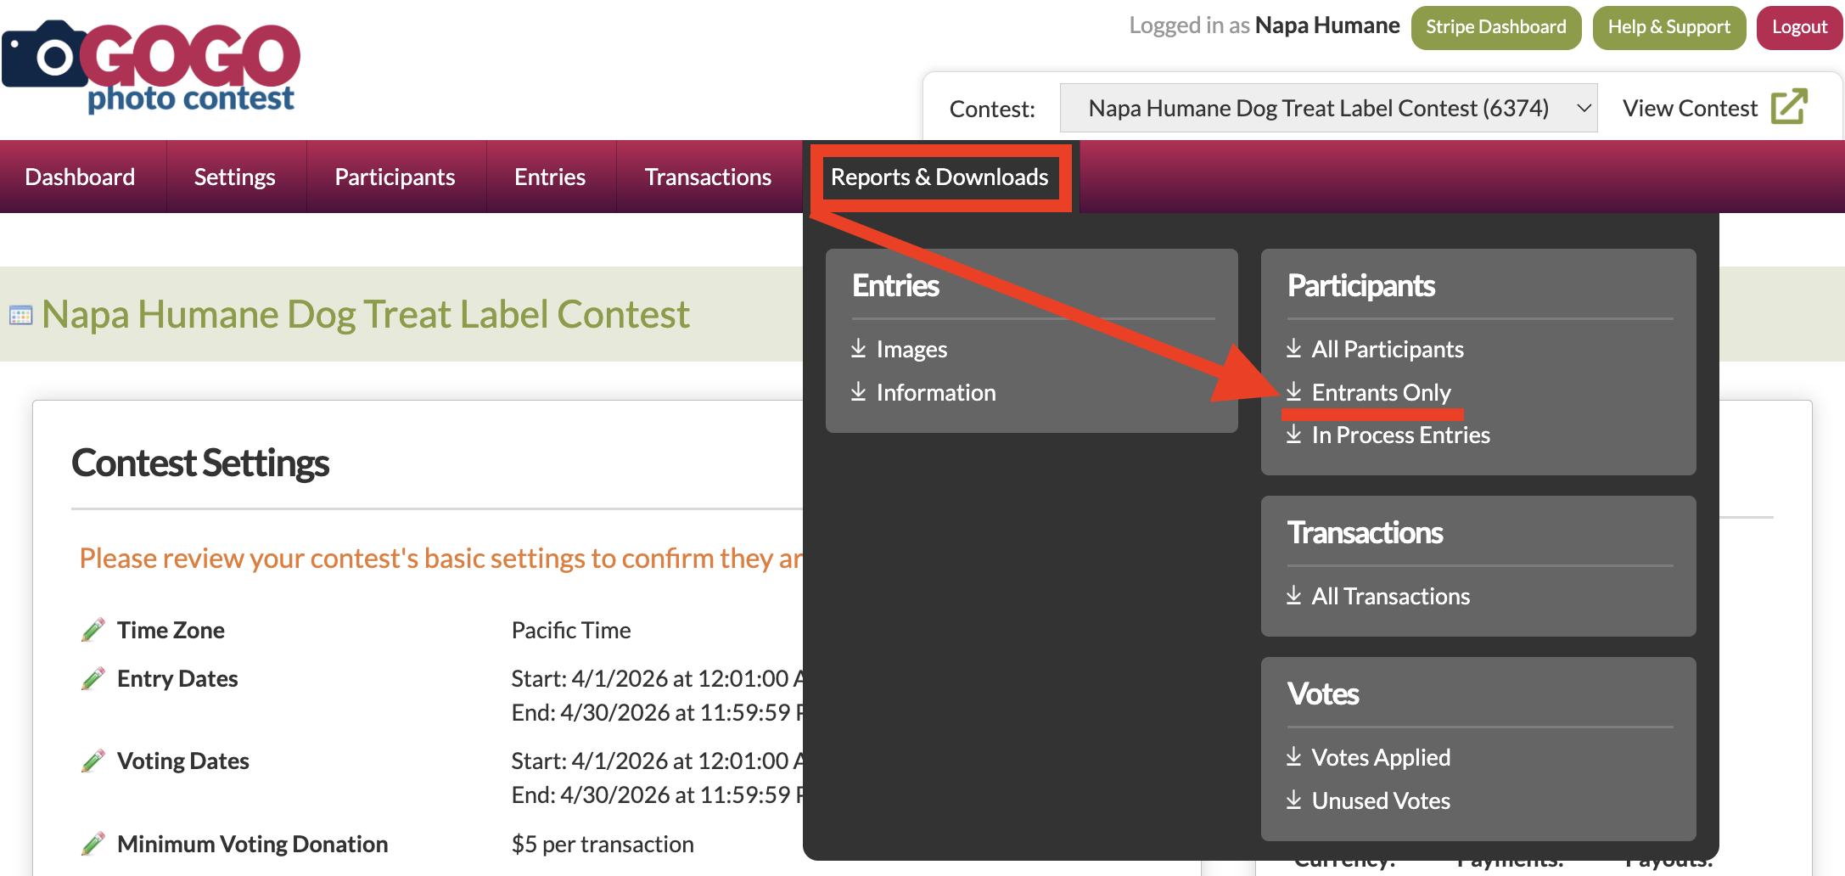
Task: Open the View Contest external link icon
Action: point(1789,107)
